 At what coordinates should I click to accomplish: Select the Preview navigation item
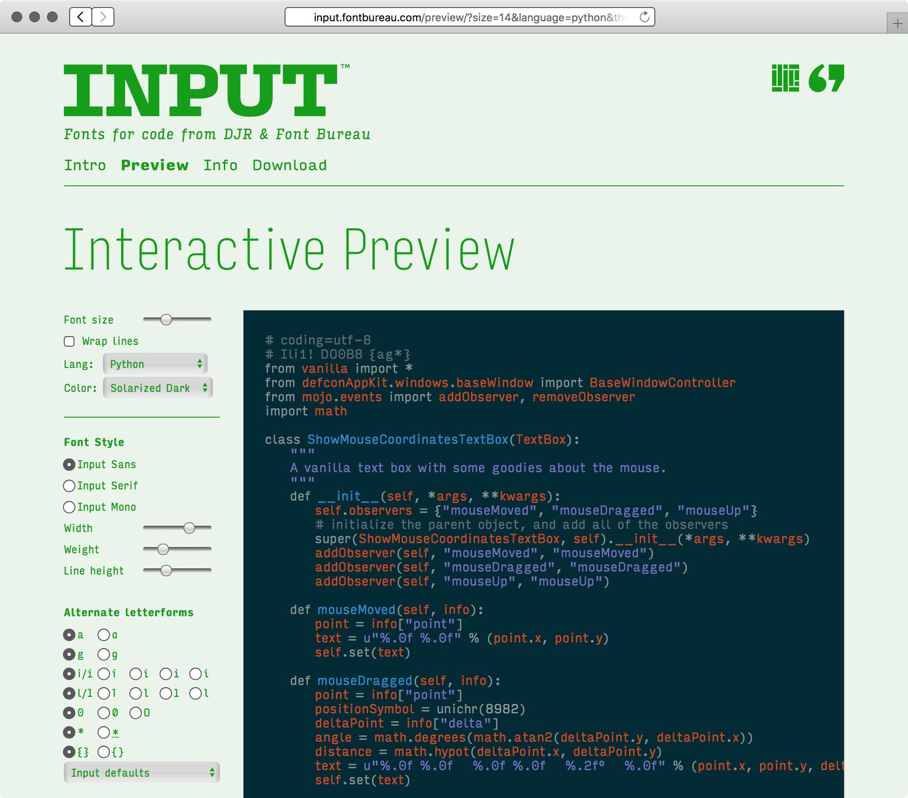(x=155, y=165)
